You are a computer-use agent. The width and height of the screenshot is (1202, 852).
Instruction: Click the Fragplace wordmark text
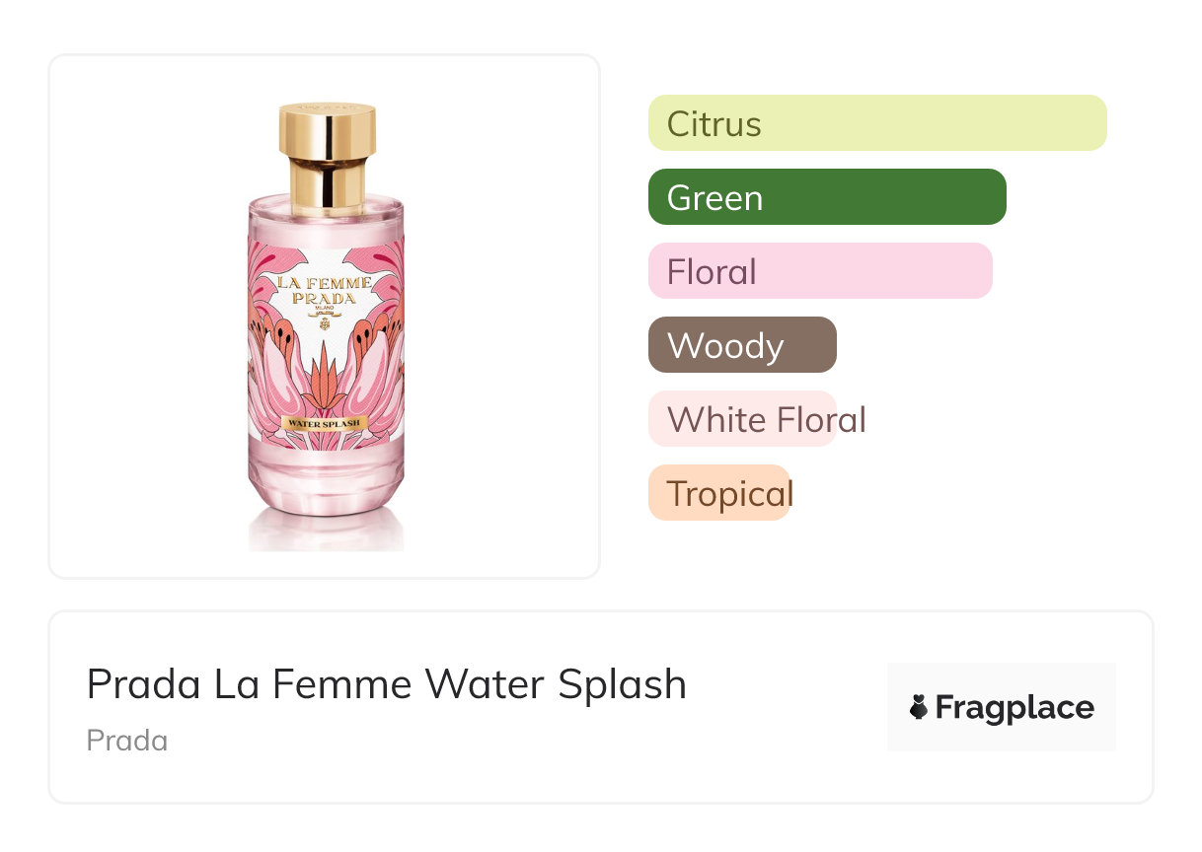coord(1014,707)
